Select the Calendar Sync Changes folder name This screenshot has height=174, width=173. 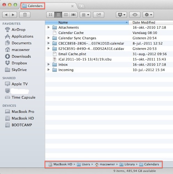(x=77, y=38)
